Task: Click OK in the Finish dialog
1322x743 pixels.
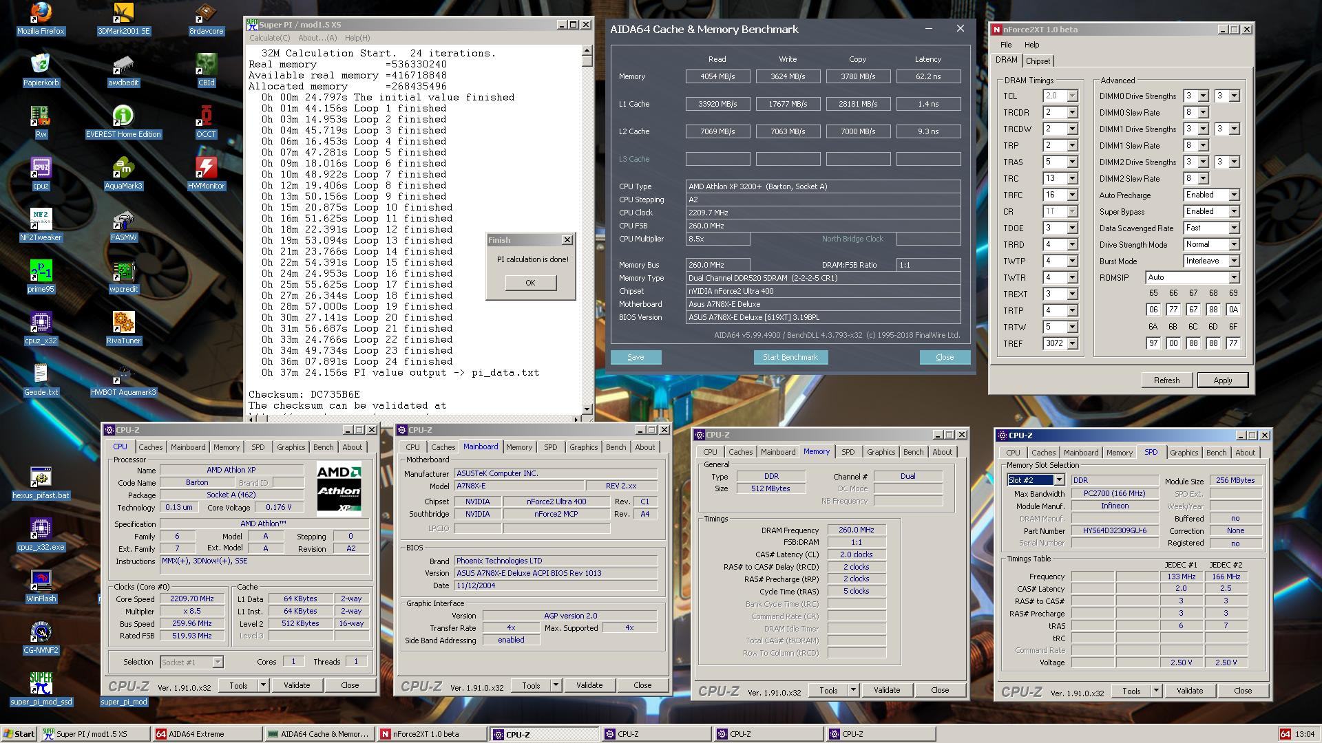Action: click(x=530, y=283)
